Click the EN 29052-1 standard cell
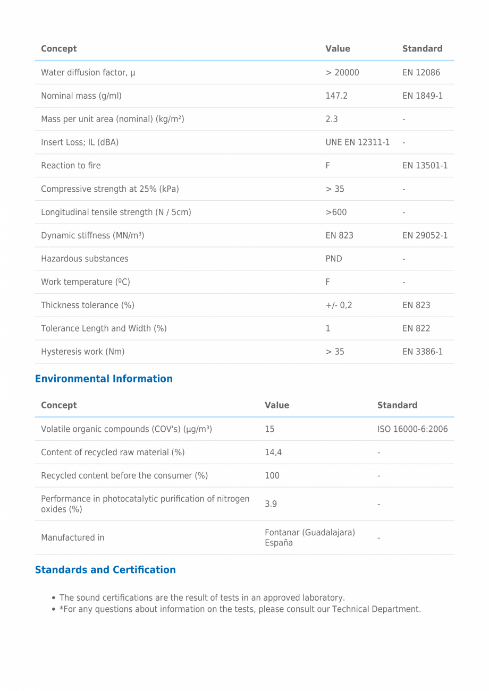The width and height of the screenshot is (489, 691). pyautogui.click(x=425, y=235)
